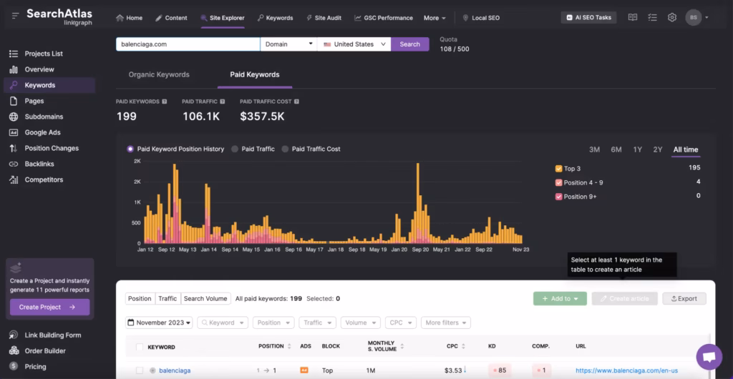Select the Paid Traffic Cost radio option
This screenshot has width=733, height=379.
point(286,149)
